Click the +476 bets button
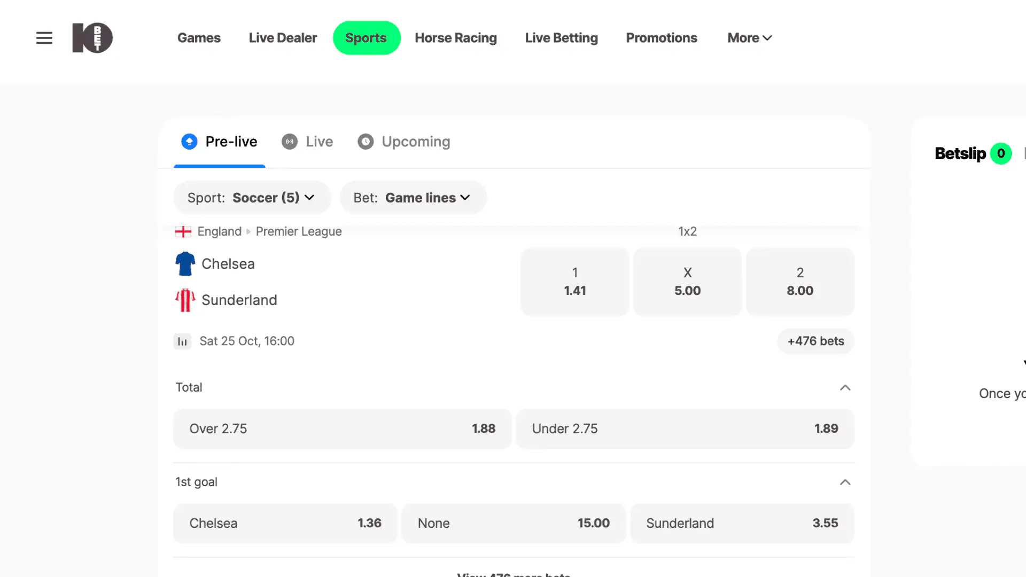 pos(815,341)
